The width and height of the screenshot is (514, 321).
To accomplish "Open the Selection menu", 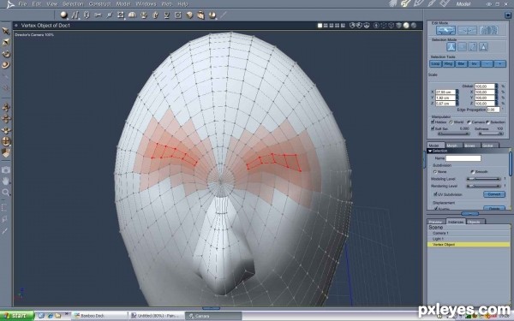I will point(73,4).
